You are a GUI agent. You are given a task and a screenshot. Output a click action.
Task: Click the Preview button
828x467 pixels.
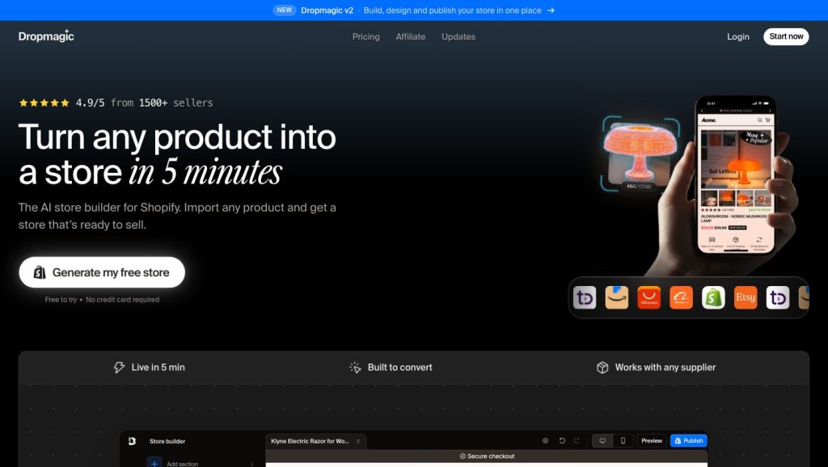652,440
